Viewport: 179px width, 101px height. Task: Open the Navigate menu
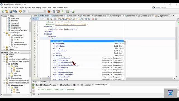pos(15,8)
